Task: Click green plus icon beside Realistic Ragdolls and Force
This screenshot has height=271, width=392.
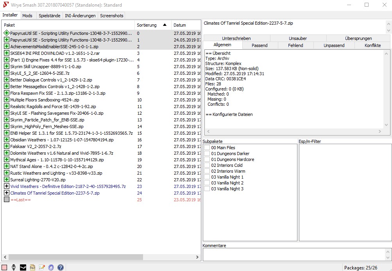Action: pos(7,106)
